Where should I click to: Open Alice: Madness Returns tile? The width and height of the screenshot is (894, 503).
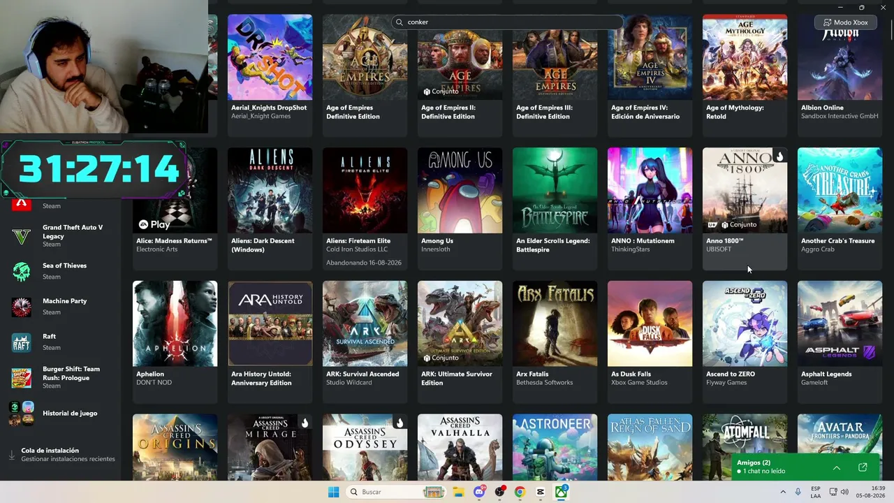click(175, 209)
